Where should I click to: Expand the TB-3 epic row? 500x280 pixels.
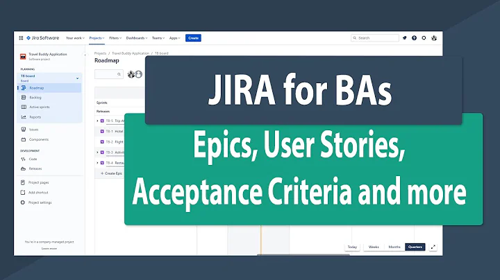point(98,152)
